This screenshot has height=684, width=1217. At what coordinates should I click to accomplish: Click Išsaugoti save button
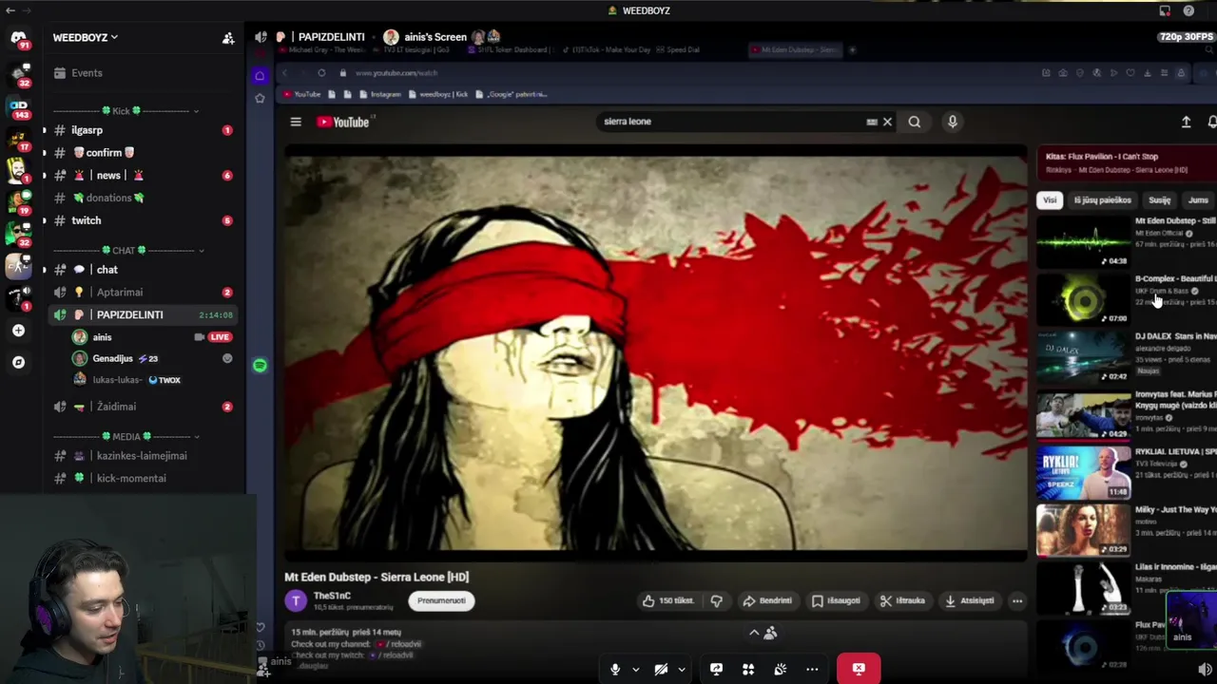point(836,600)
